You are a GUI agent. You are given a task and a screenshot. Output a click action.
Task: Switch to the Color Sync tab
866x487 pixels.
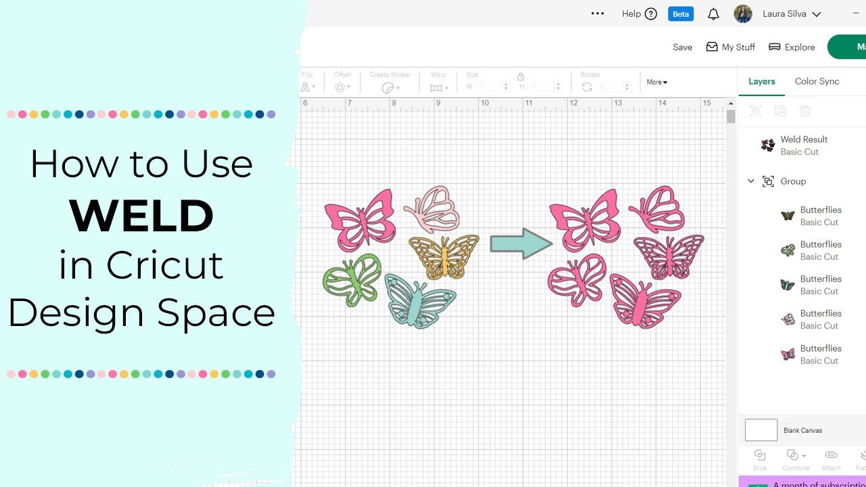pyautogui.click(x=817, y=81)
